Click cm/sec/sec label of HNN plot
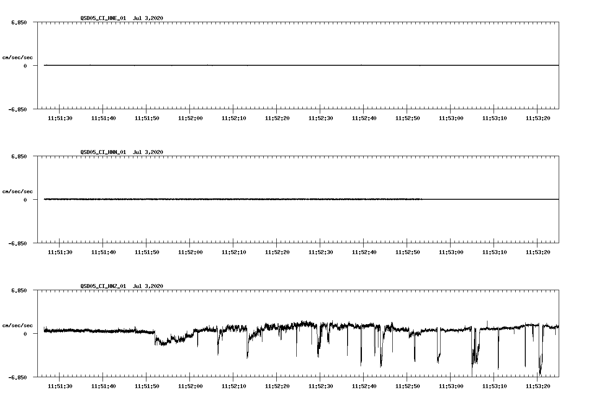The width and height of the screenshot is (590, 402). click(x=18, y=191)
